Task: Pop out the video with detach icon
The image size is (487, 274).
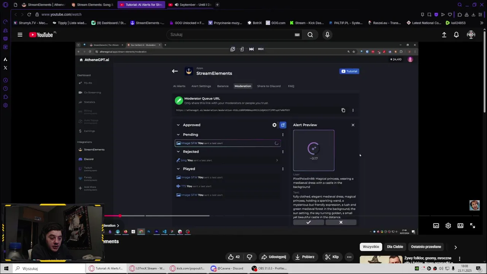Action: pos(232,49)
